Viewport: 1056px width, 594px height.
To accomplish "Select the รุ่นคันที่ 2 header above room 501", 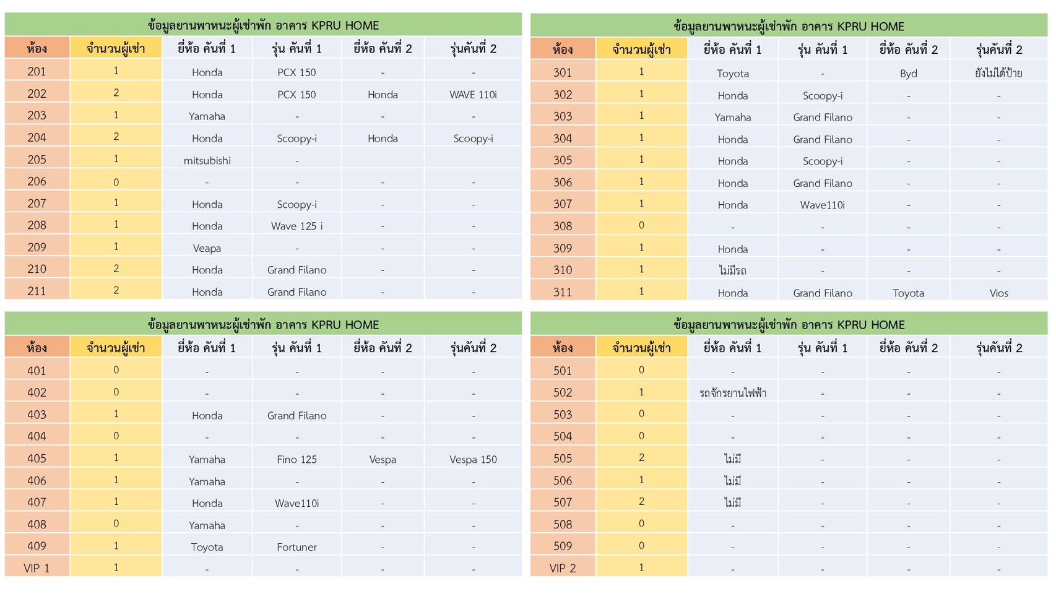I will click(x=998, y=348).
